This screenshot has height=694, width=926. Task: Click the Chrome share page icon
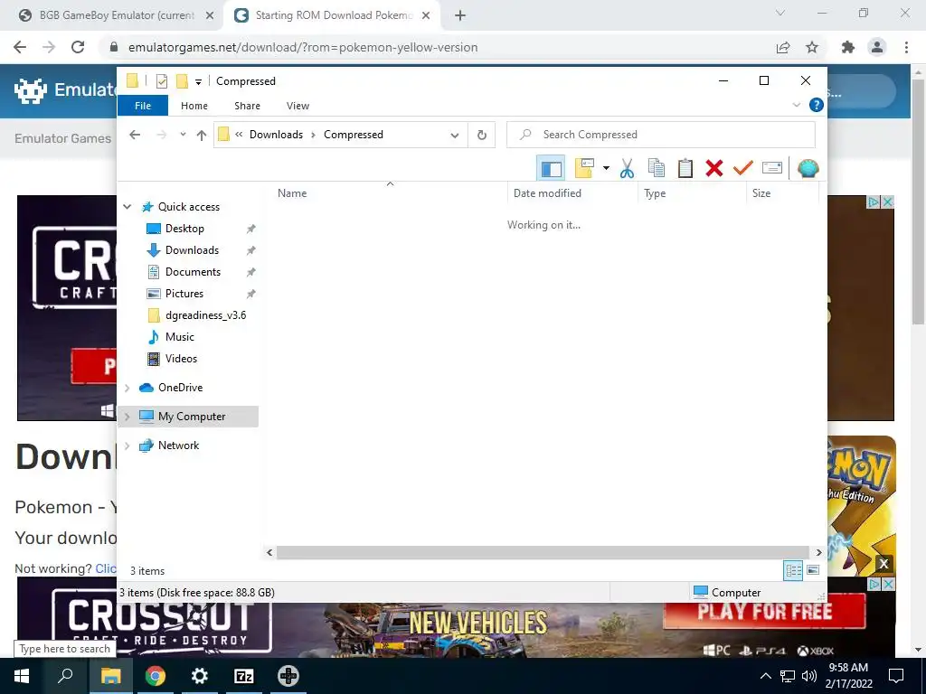click(x=783, y=47)
